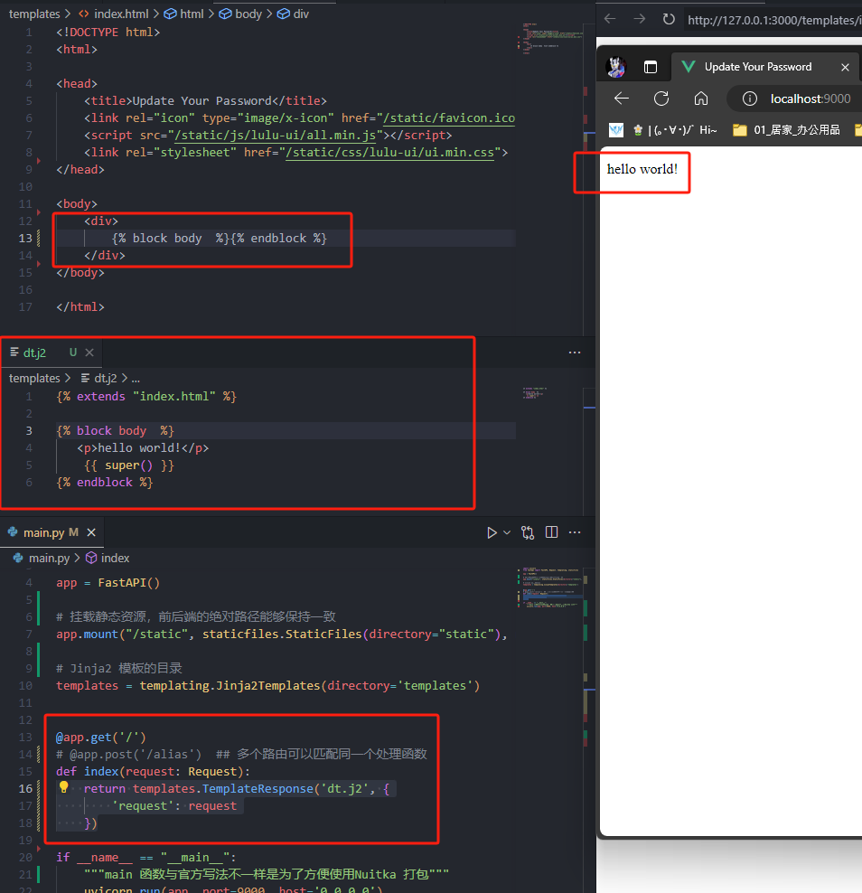Click the VS Code preview back arrow
Image resolution: width=862 pixels, height=893 pixels.
(610, 19)
